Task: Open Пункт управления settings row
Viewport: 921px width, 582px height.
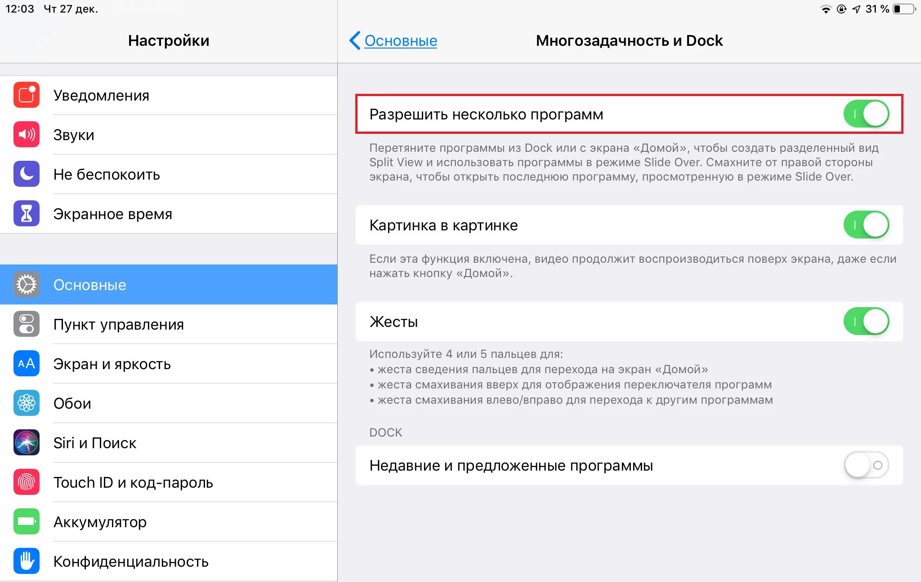Action: click(169, 324)
